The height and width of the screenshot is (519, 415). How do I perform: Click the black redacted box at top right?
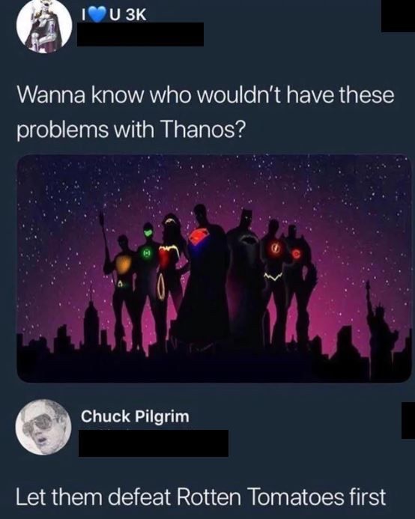(398, 16)
